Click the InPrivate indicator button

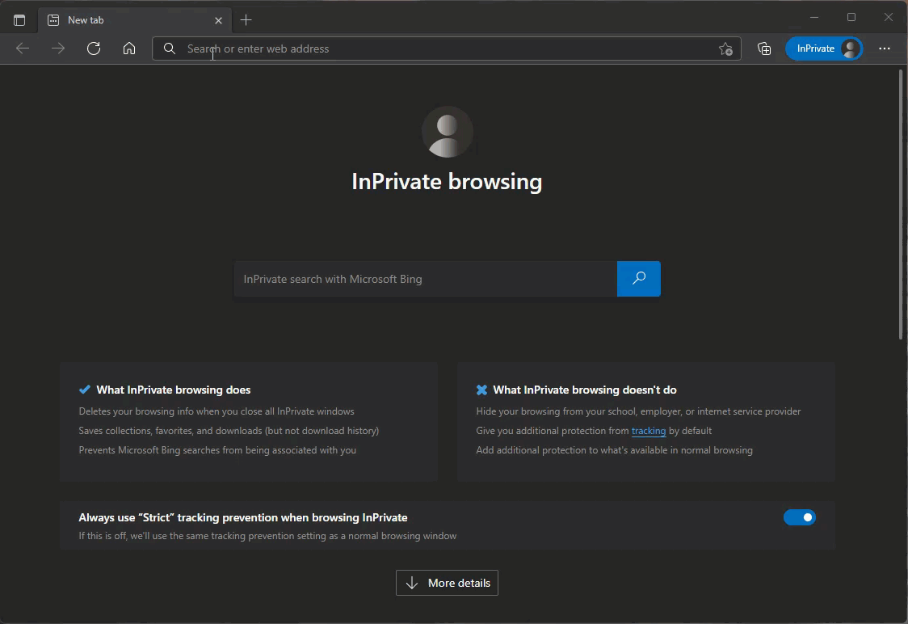(823, 48)
